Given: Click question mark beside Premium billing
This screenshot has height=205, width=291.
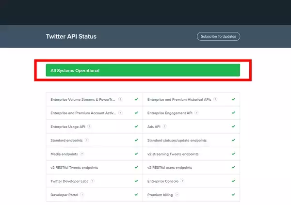Looking at the screenshot, I should (177, 194).
